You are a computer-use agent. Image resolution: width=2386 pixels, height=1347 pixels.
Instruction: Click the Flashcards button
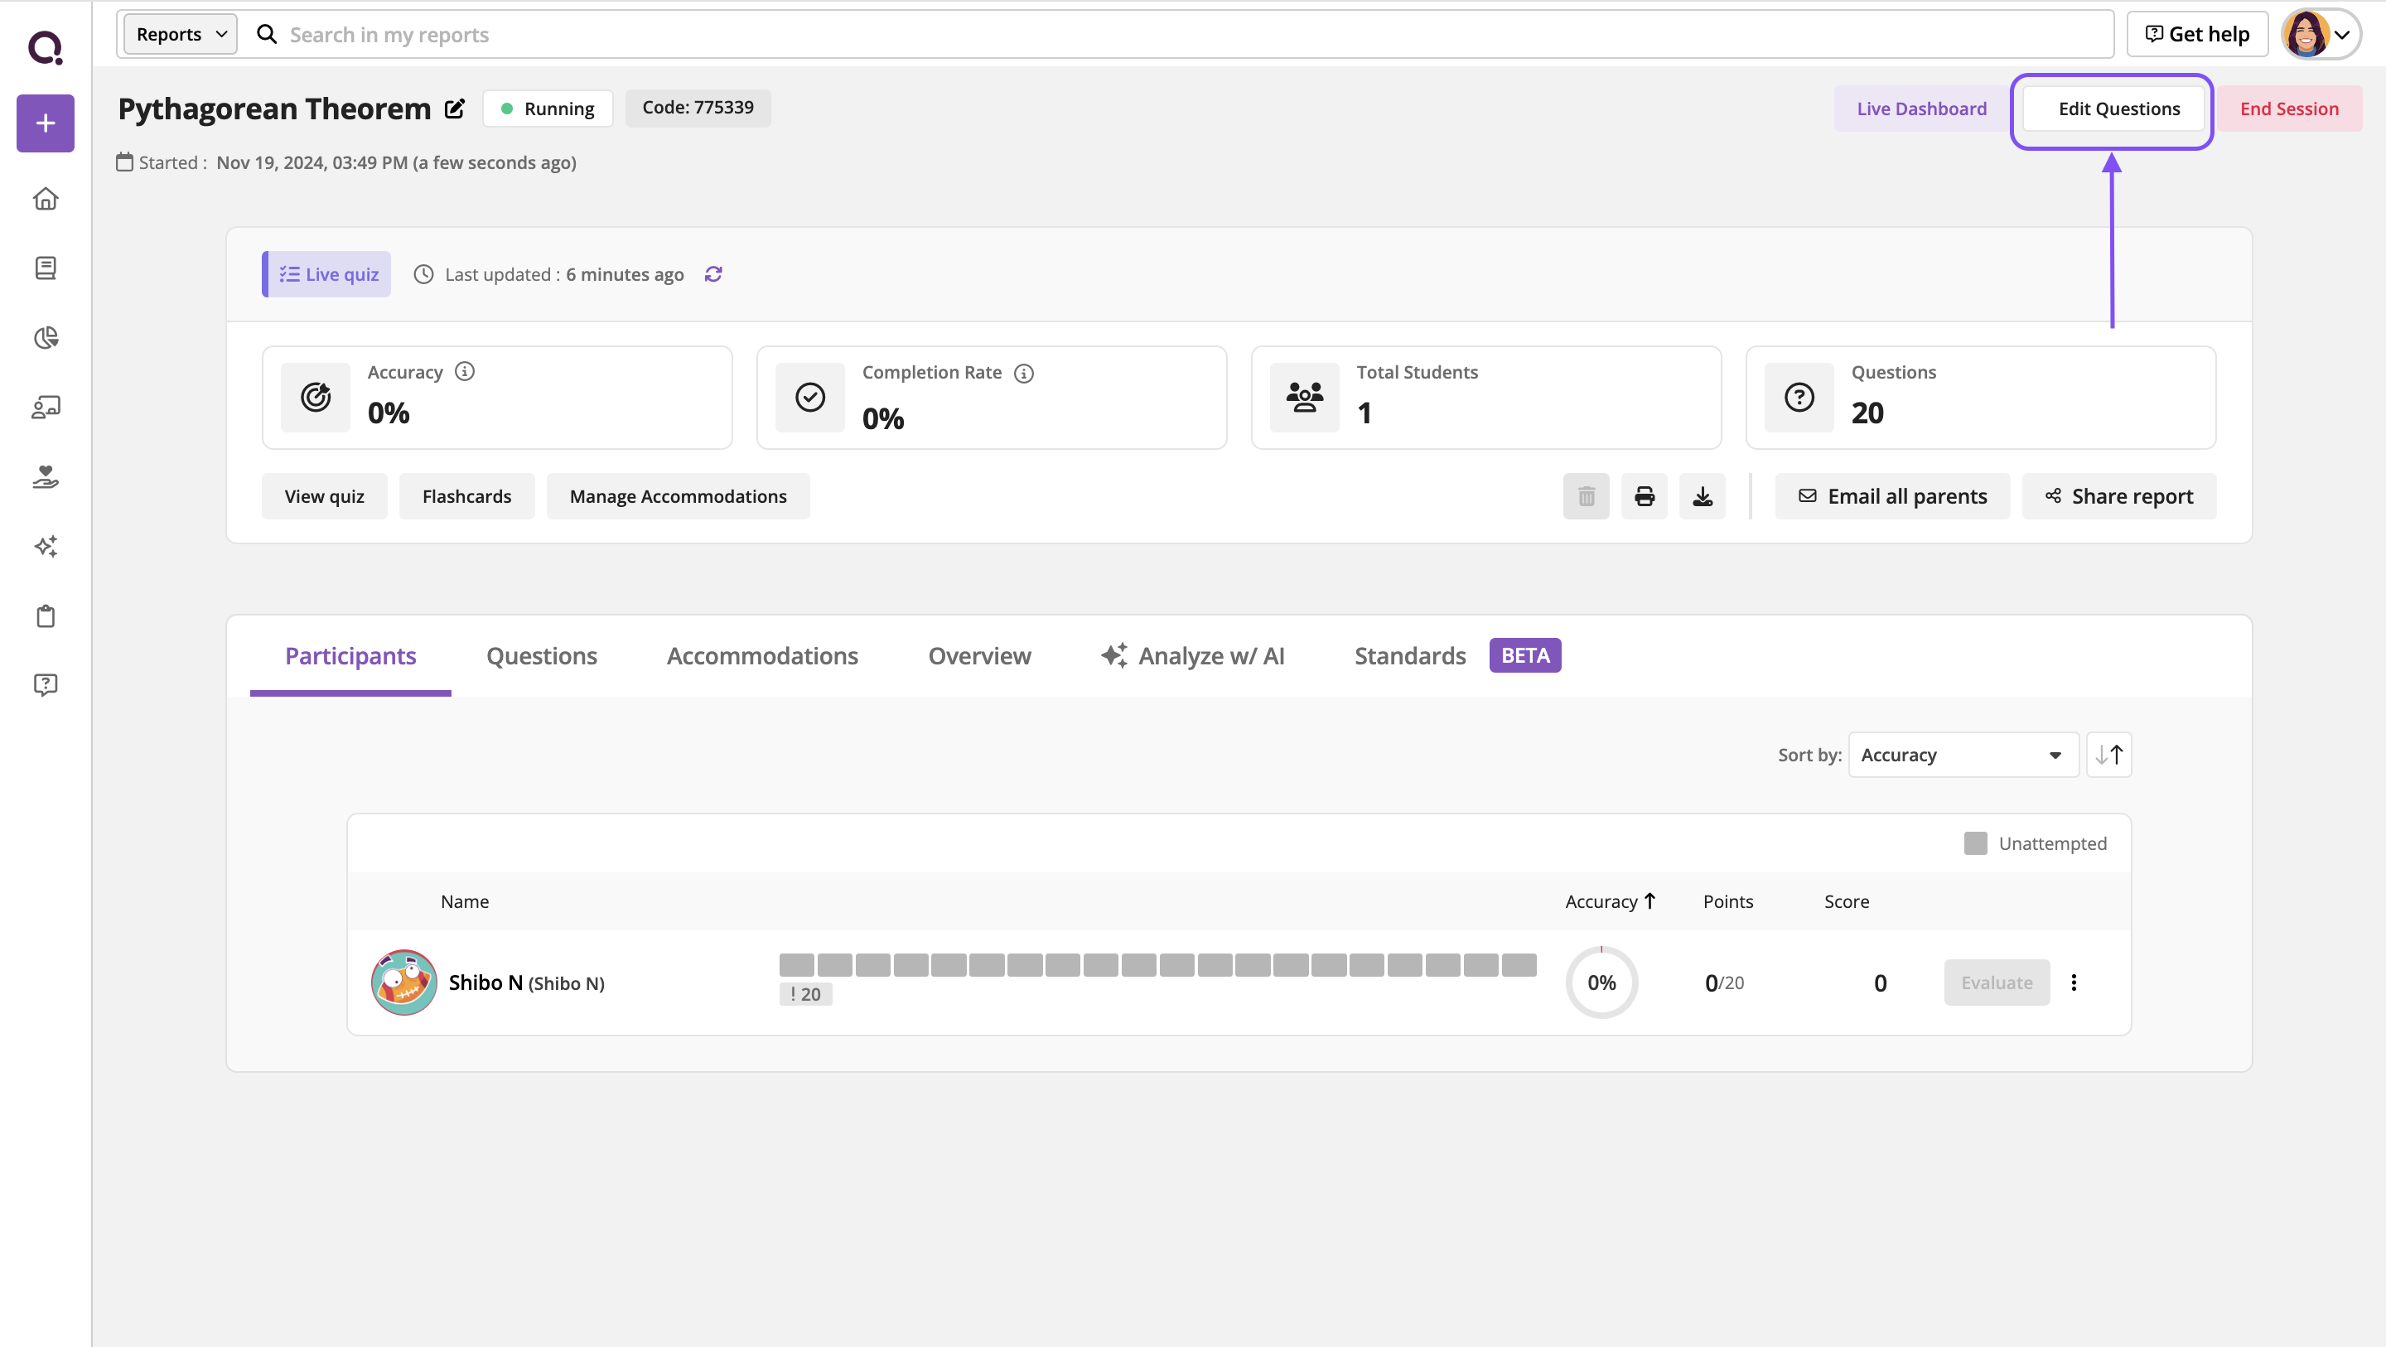click(x=466, y=496)
